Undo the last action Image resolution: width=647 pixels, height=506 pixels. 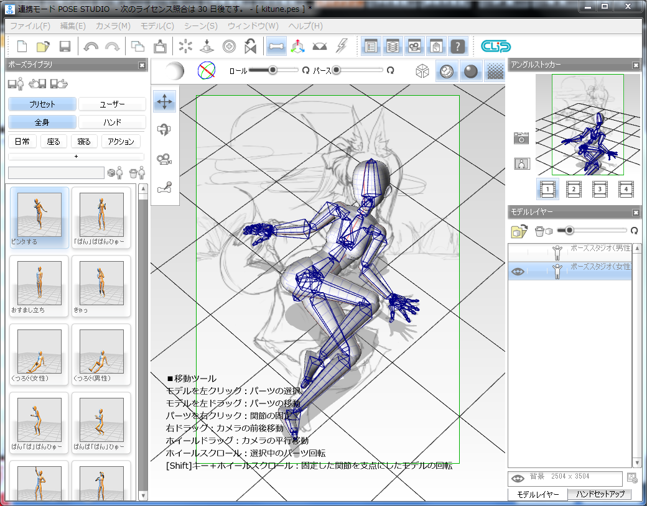click(x=90, y=47)
